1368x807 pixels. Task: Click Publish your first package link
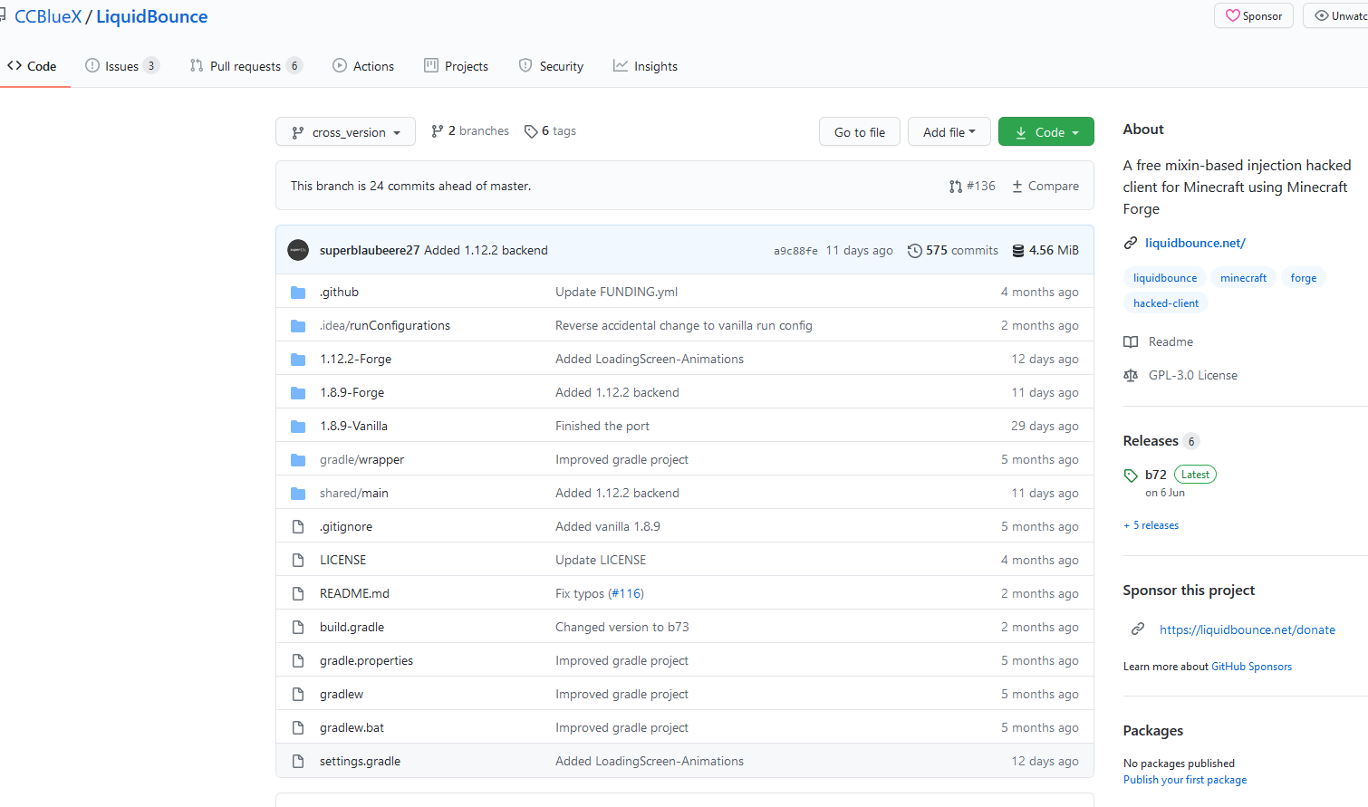pos(1185,780)
